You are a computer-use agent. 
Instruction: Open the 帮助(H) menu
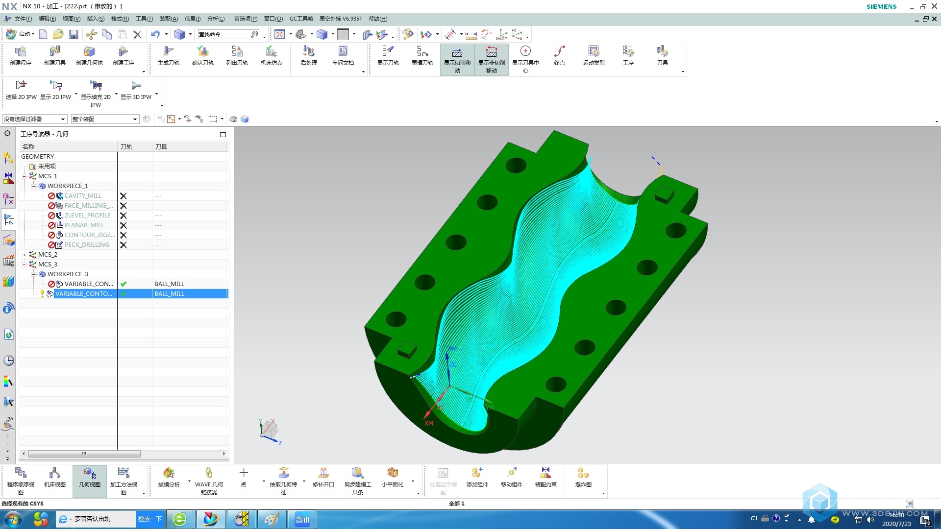[x=378, y=19]
